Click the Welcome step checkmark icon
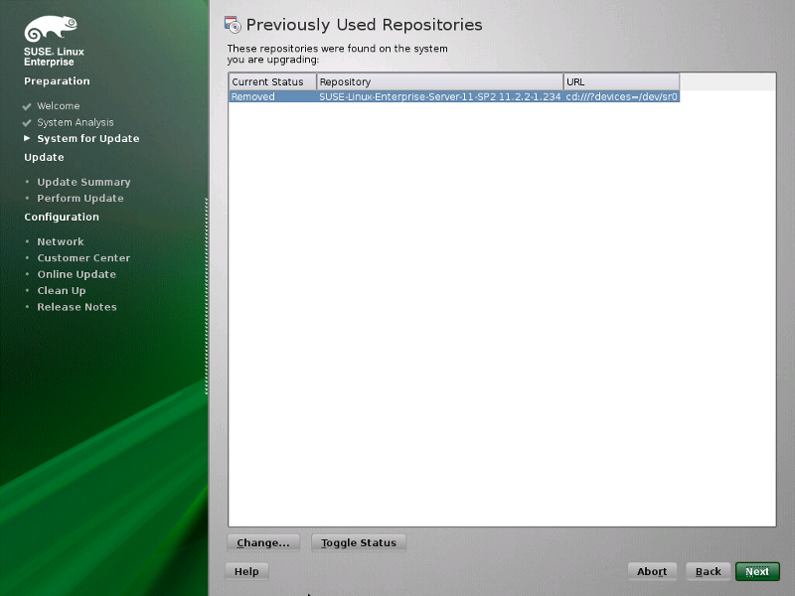This screenshot has width=795, height=596. [27, 106]
